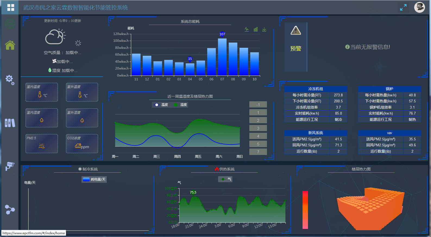The image size is (431, 237).
Task: Open the books library icon in sidebar
Action: pyautogui.click(x=10, y=123)
